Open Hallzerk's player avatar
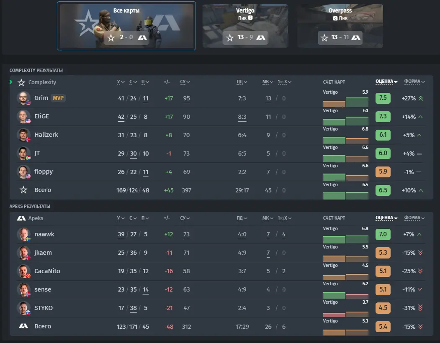 click(23, 135)
